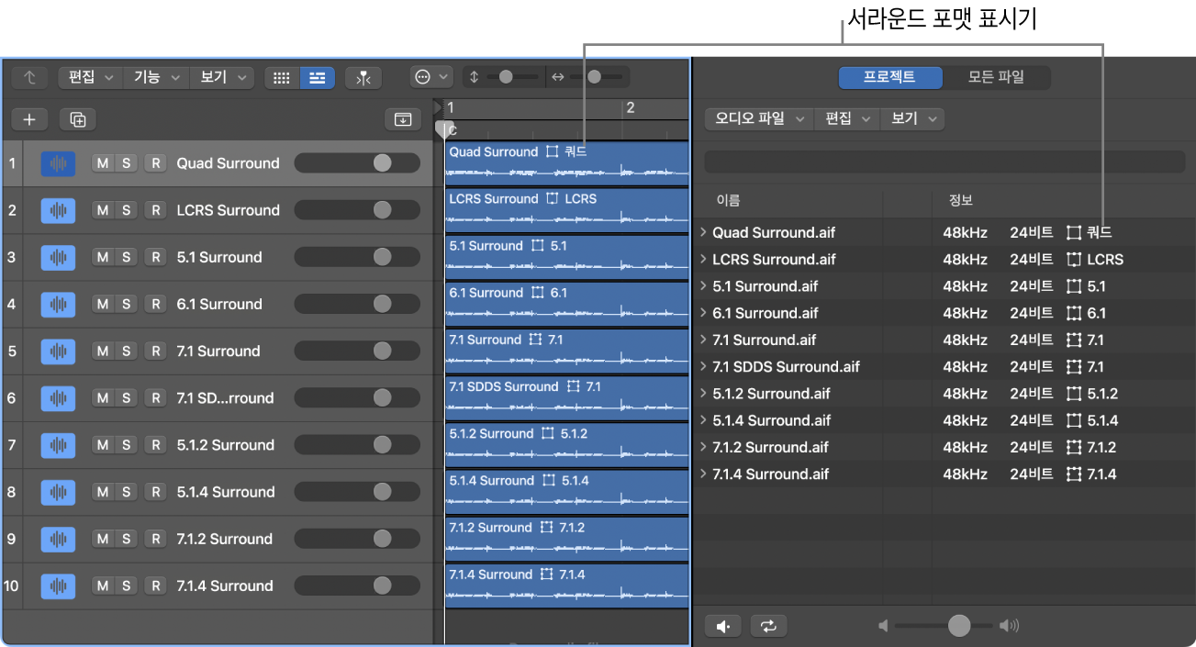Screen dimensions: 1196x647
Task: Open the 보기 dropdown in the left toolbar
Action: click(x=221, y=77)
